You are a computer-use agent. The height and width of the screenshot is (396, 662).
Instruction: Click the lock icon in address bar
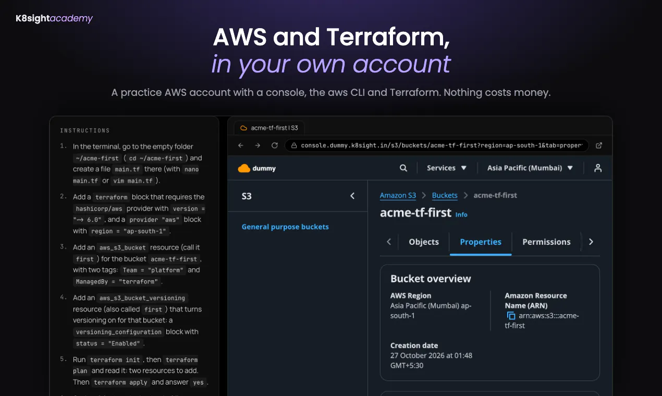tap(294, 146)
